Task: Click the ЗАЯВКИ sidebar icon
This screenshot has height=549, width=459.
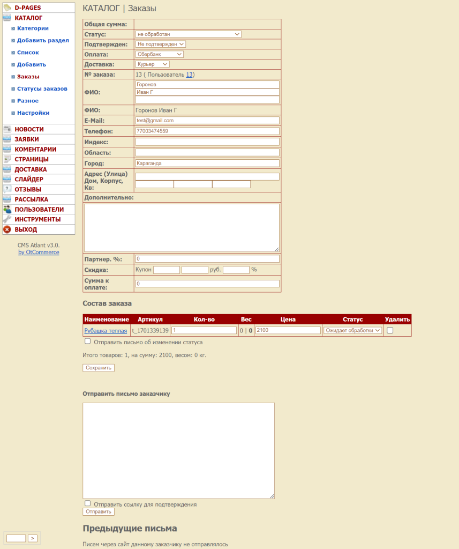Action: [7, 139]
